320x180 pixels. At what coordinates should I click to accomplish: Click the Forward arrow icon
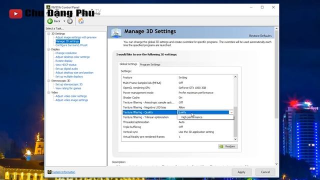point(70,21)
